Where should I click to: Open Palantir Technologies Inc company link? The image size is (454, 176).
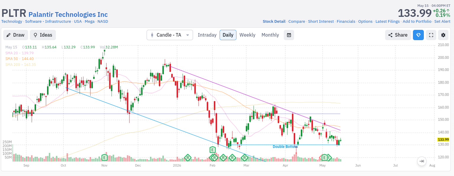click(x=68, y=14)
